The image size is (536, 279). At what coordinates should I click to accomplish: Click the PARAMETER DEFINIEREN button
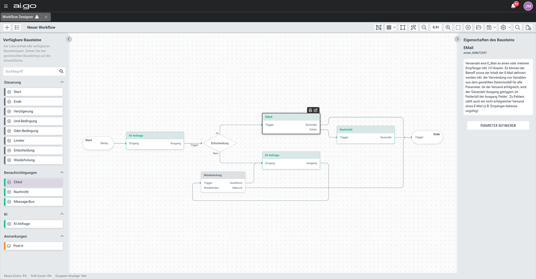click(498, 126)
